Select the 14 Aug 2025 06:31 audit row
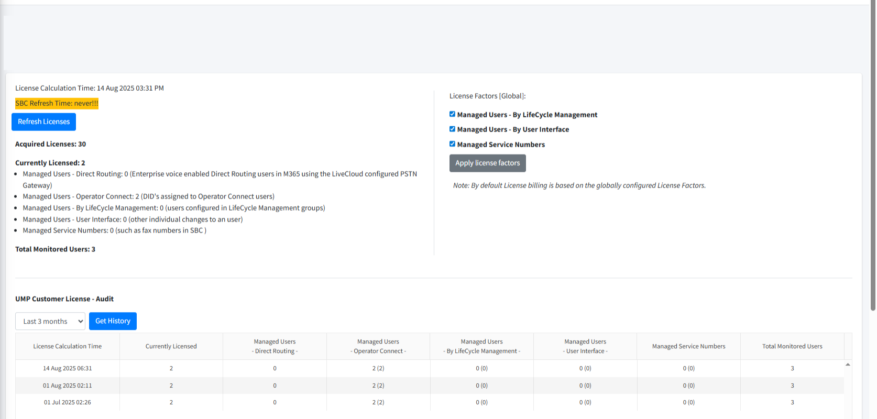The width and height of the screenshot is (877, 419). [68, 369]
